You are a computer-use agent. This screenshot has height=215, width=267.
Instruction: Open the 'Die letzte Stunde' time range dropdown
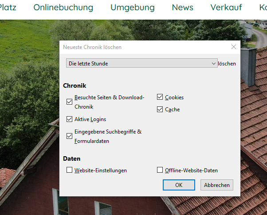[x=141, y=64]
